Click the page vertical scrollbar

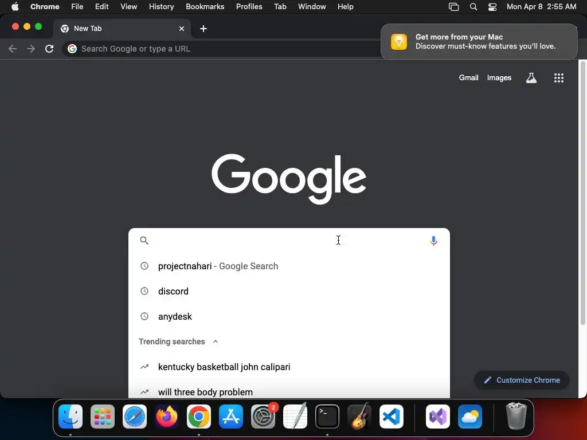coord(582,193)
